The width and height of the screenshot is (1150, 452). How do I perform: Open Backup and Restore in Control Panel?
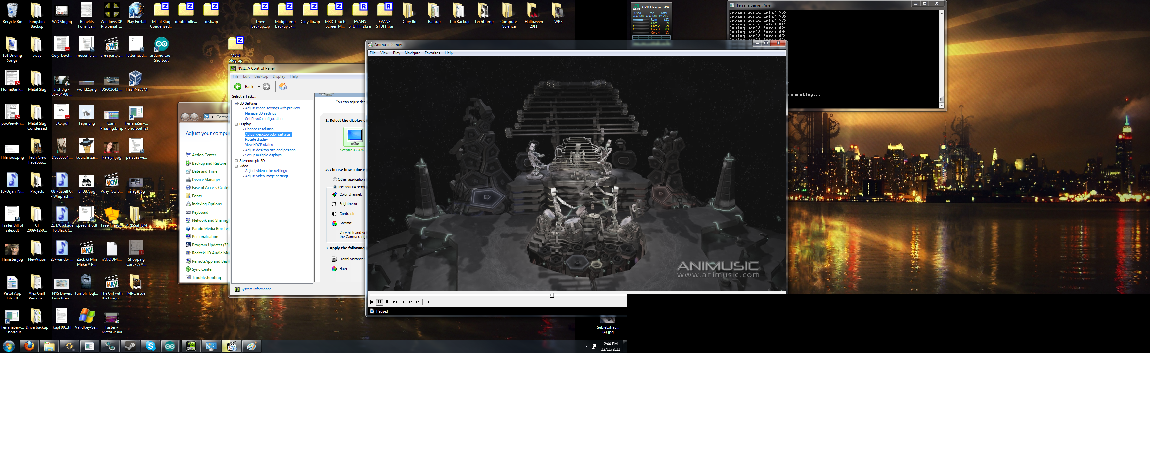[x=209, y=163]
